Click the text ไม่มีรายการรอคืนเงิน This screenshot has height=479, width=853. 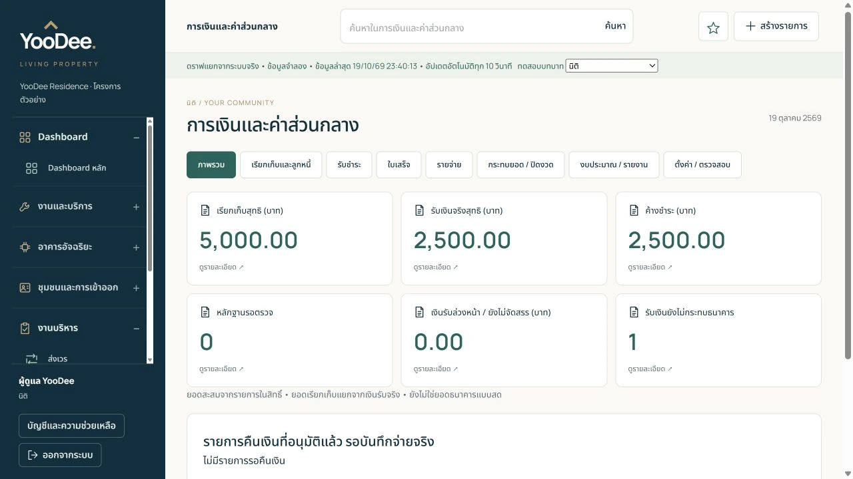[244, 460]
